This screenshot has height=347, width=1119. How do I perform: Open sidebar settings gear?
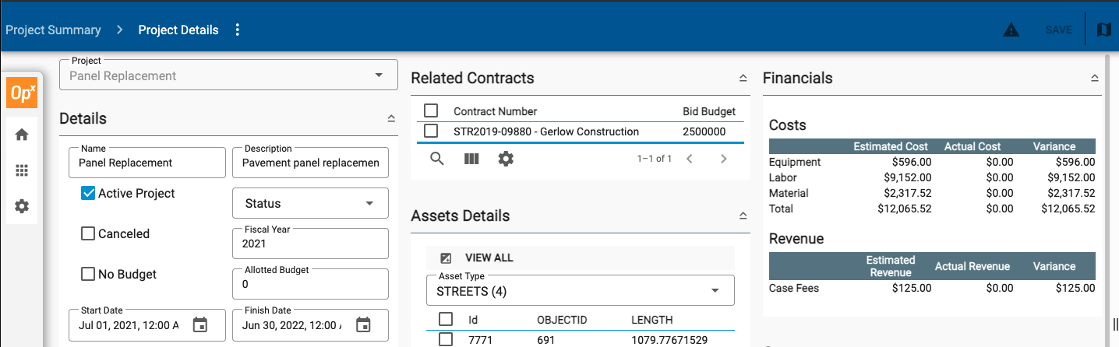tap(22, 206)
